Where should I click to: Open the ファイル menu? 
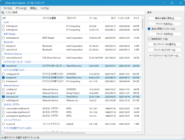tap(7, 8)
